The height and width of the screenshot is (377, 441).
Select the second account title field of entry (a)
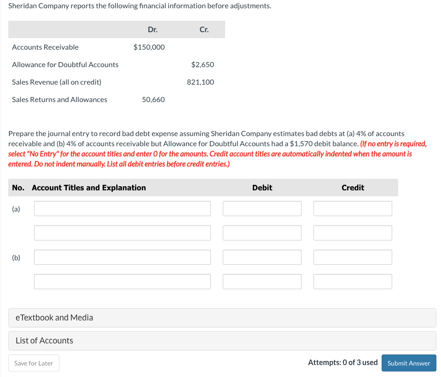[x=122, y=233]
